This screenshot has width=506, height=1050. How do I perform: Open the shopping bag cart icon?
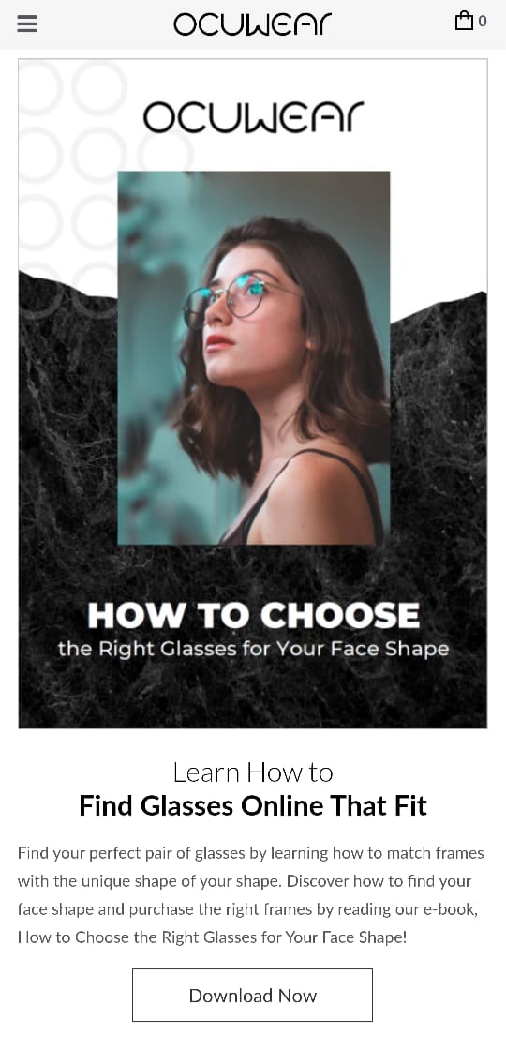click(464, 21)
